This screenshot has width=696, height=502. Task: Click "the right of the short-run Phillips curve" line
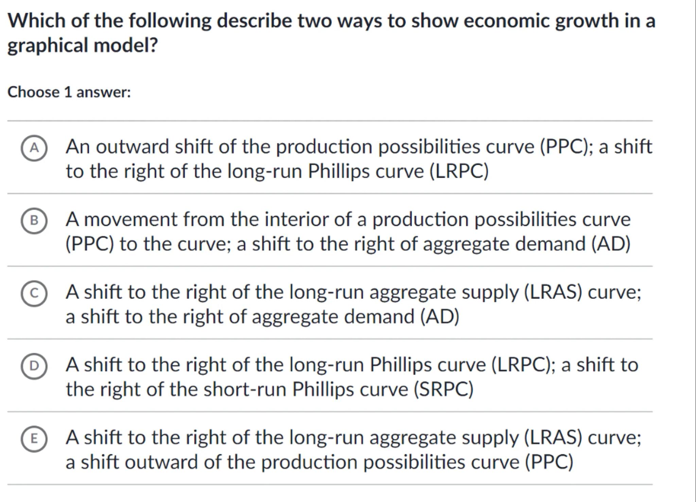coord(269,389)
